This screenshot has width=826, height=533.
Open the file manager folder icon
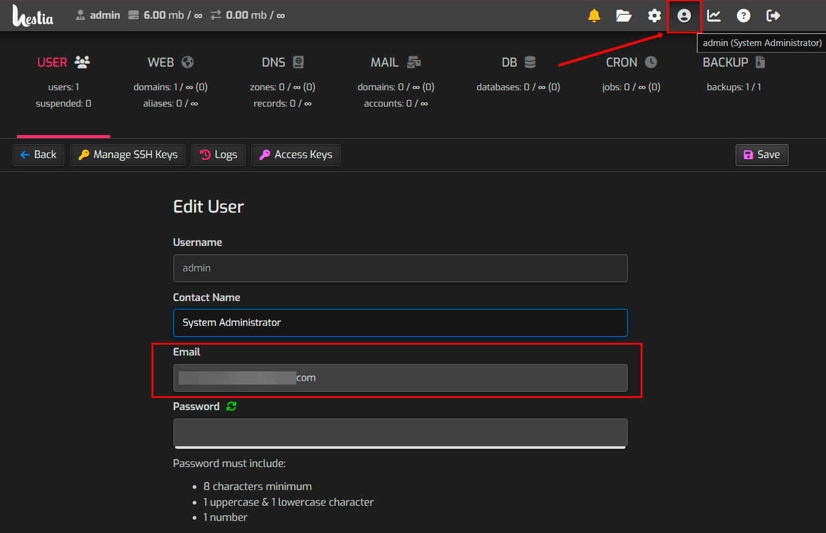pos(624,16)
